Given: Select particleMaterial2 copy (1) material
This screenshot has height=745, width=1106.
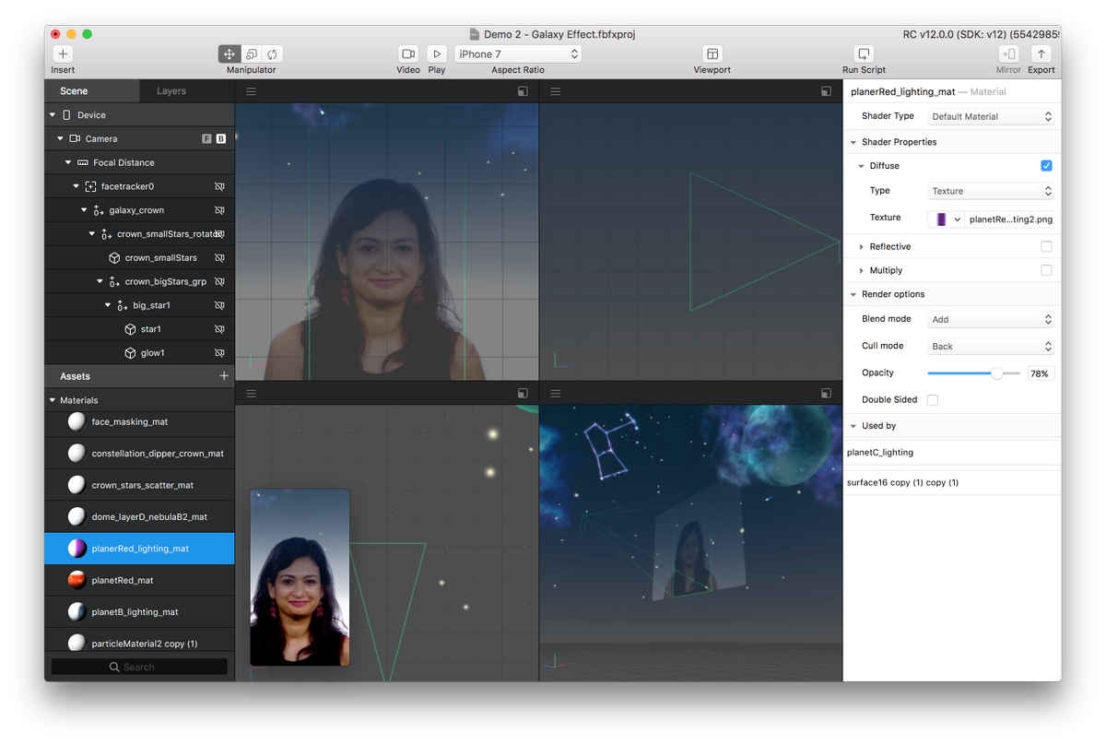Looking at the screenshot, I should click(139, 644).
